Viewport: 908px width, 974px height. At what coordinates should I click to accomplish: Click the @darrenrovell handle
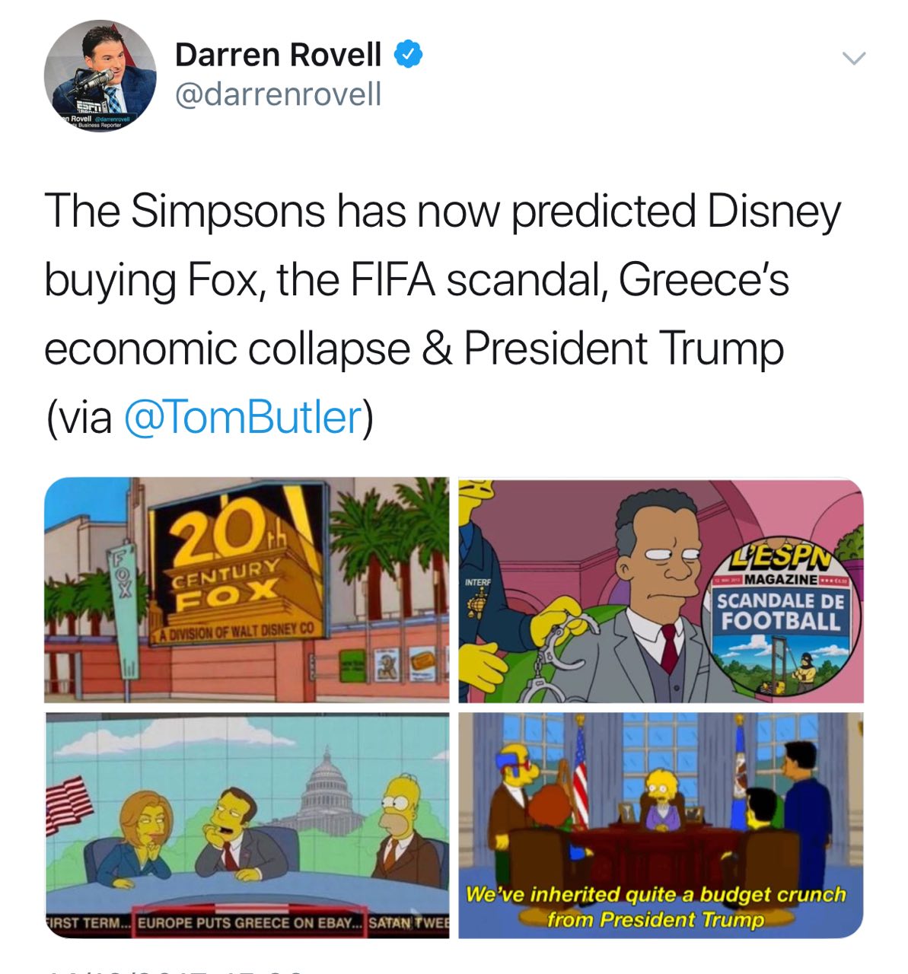(279, 94)
